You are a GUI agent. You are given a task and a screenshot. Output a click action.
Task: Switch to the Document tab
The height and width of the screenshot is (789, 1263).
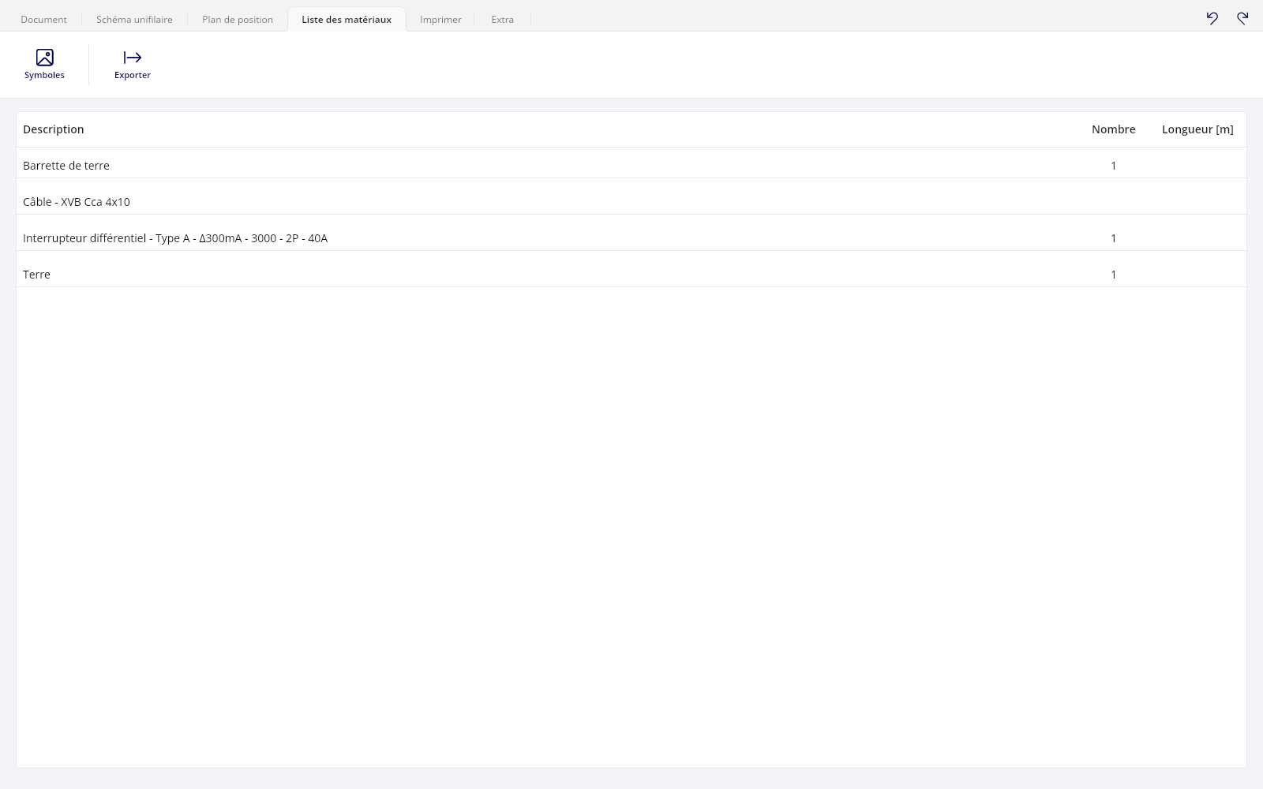tap(43, 20)
